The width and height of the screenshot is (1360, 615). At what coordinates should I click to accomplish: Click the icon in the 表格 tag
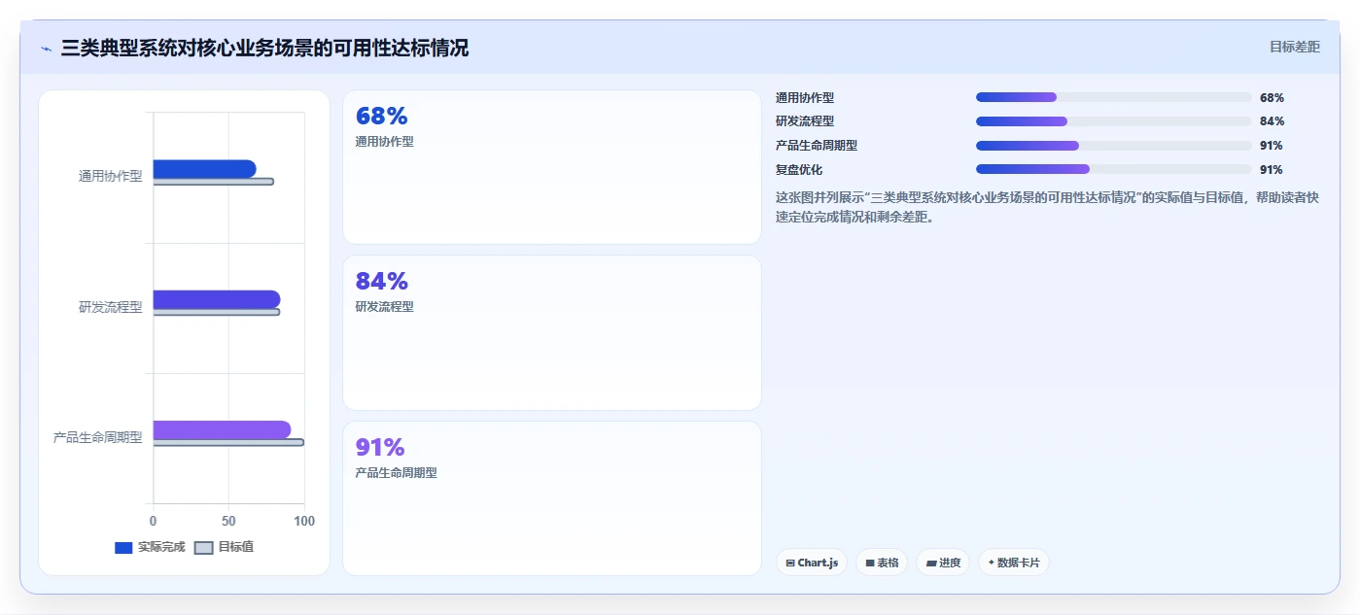870,564
